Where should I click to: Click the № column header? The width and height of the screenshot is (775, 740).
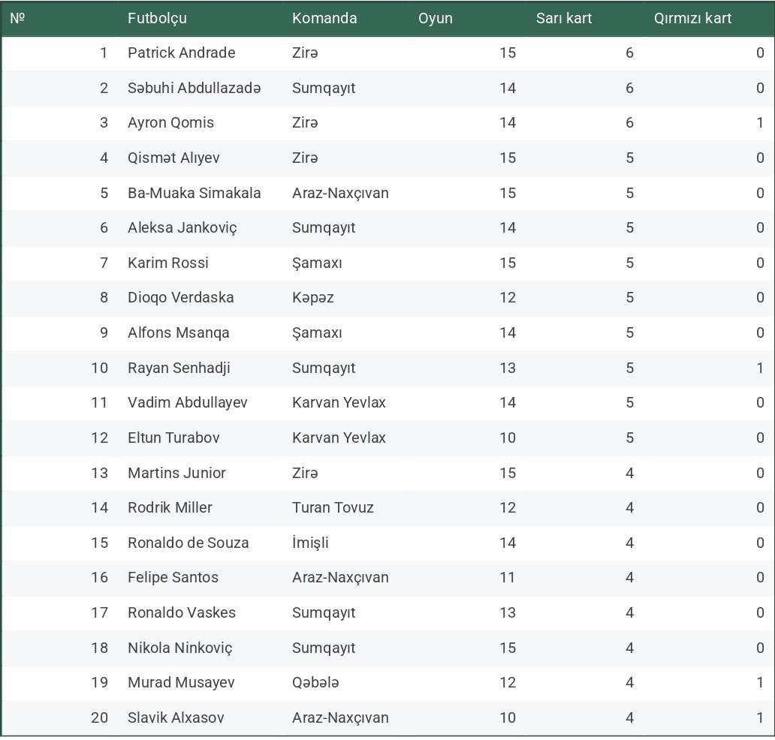(17, 18)
